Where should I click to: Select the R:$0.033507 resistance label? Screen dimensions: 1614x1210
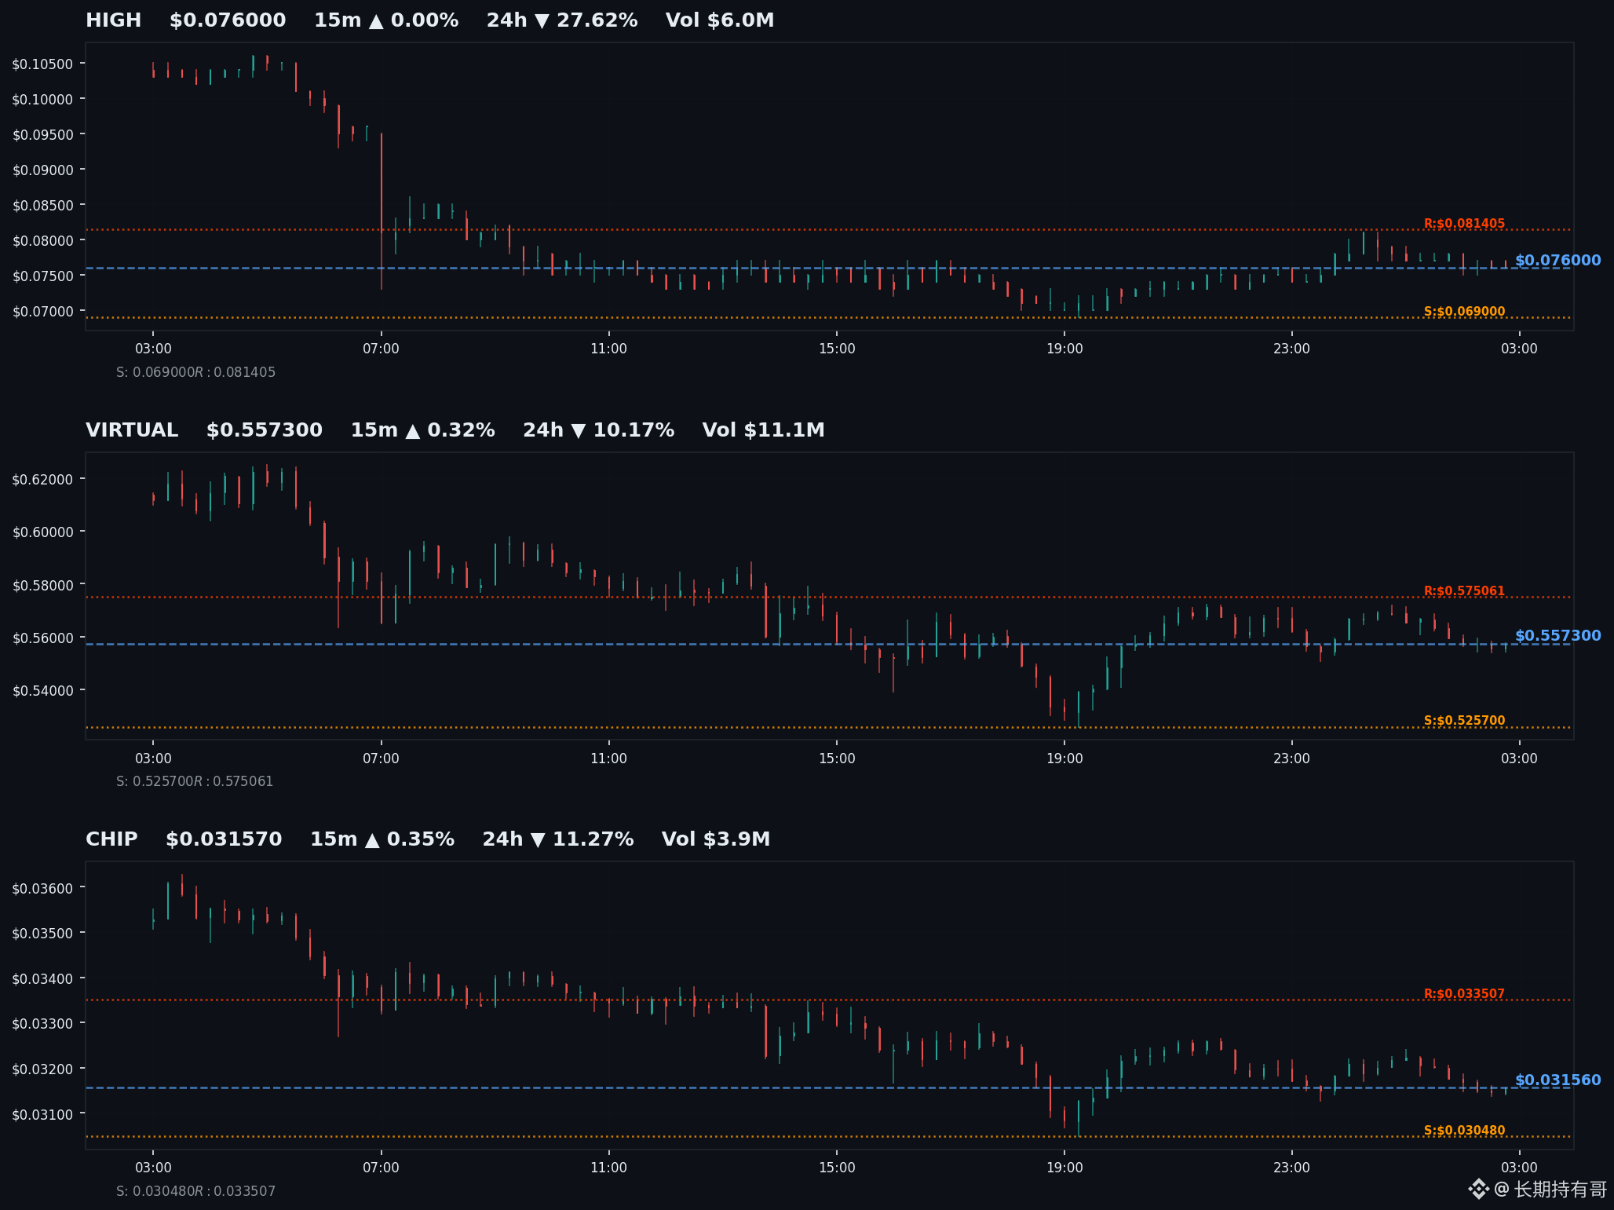tap(1465, 994)
